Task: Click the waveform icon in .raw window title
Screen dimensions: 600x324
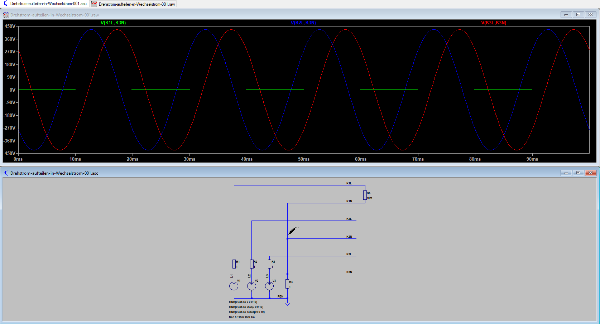Action: (6, 15)
